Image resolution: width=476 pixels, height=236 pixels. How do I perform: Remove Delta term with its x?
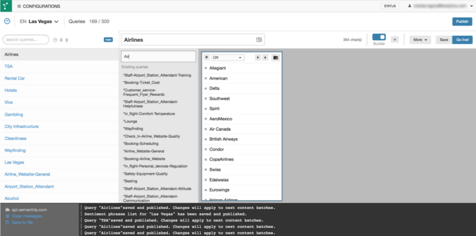tap(206, 89)
